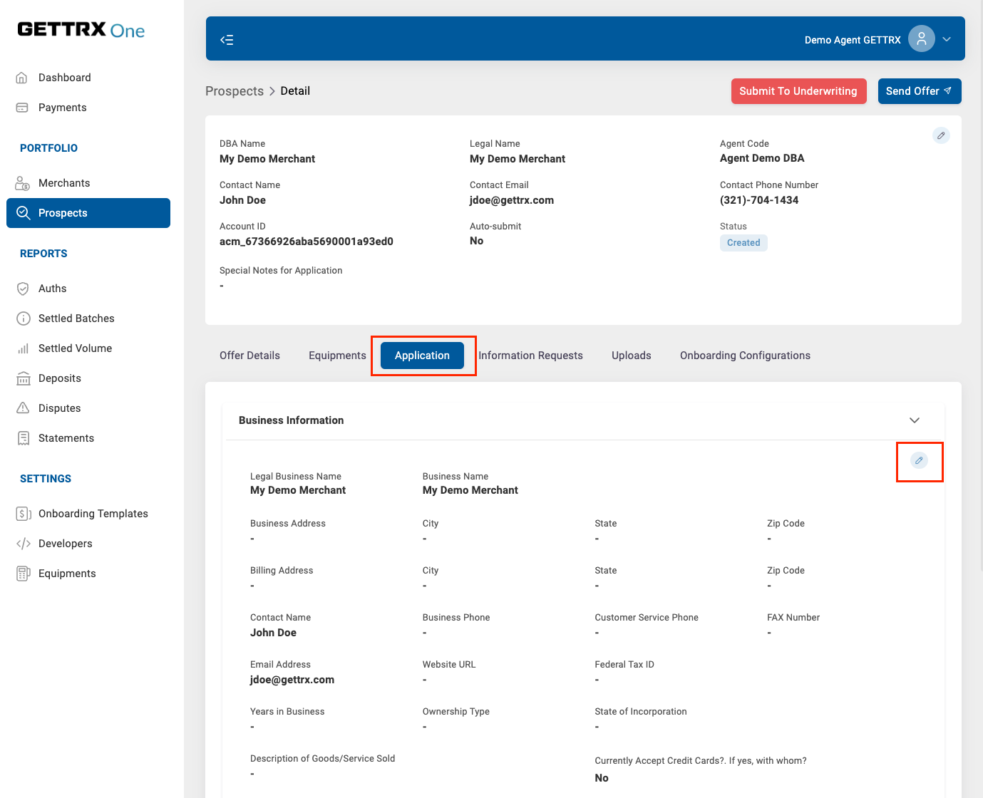This screenshot has height=798, width=983.
Task: Select the Application tab
Action: click(x=422, y=356)
